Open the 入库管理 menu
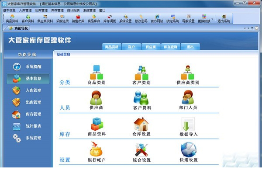 pyautogui.click(x=25, y=10)
